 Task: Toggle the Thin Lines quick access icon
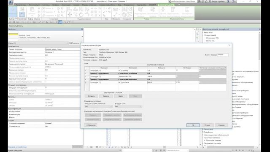click(x=60, y=22)
